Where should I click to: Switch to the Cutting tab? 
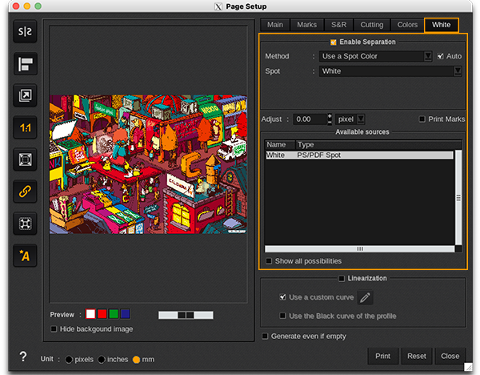click(x=371, y=25)
